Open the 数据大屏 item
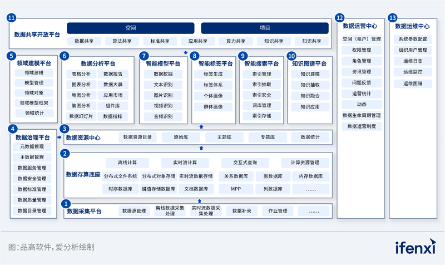The image size is (445, 265). [x=116, y=85]
